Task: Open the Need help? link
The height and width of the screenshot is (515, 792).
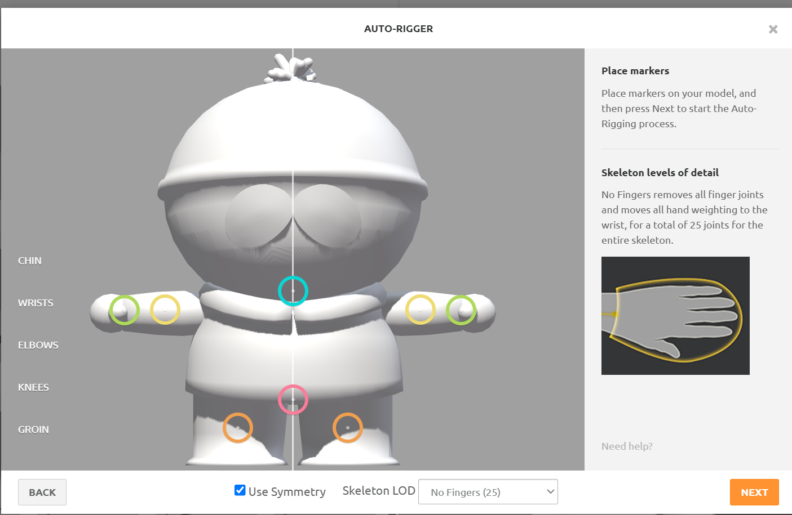Action: point(627,446)
